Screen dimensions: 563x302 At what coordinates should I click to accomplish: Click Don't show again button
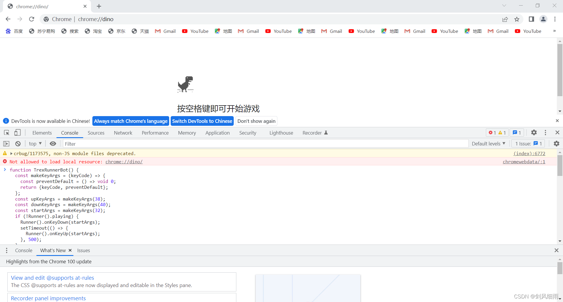tap(256, 121)
